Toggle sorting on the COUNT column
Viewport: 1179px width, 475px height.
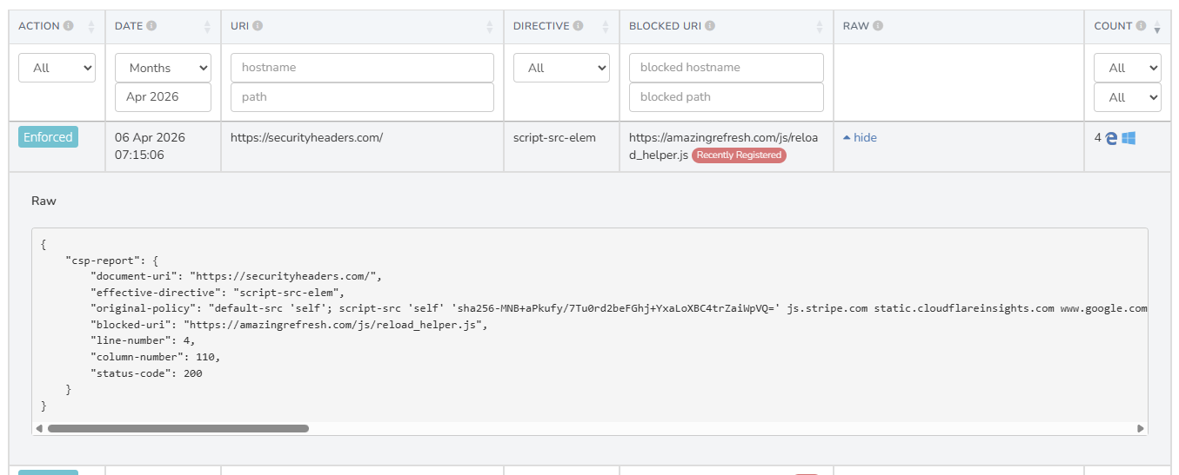coord(1156,27)
